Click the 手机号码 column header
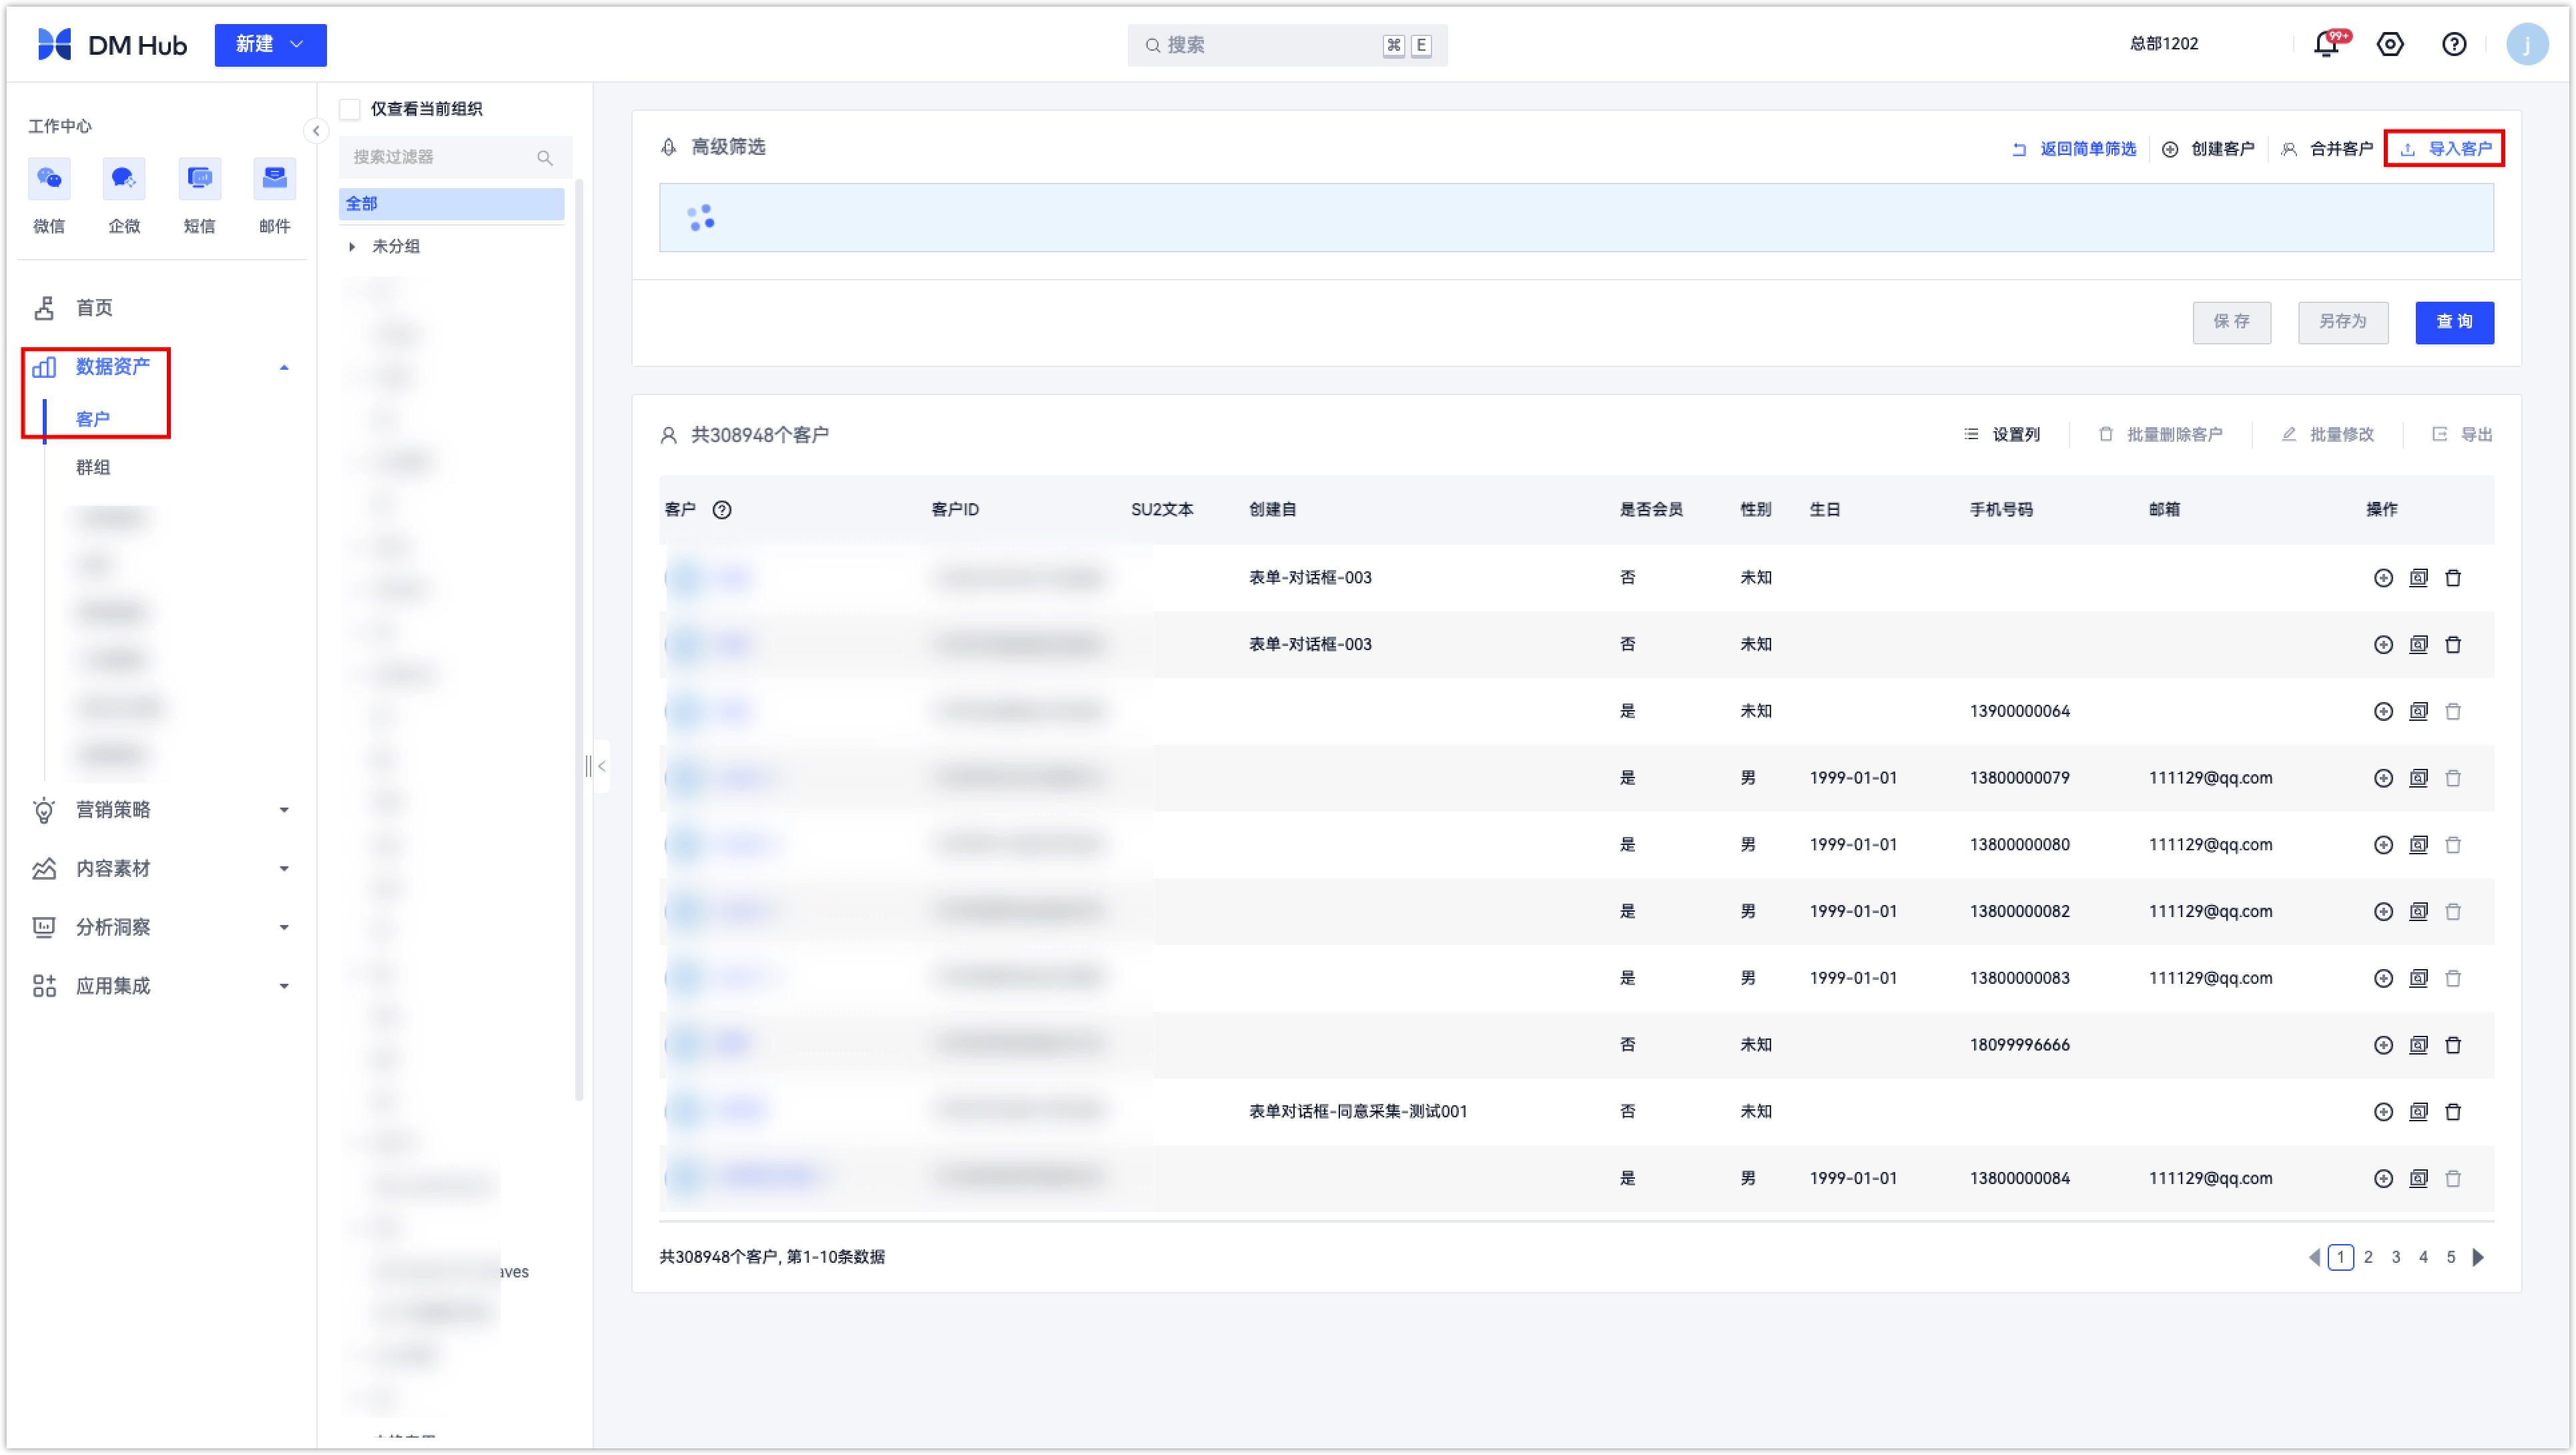 coord(2001,510)
